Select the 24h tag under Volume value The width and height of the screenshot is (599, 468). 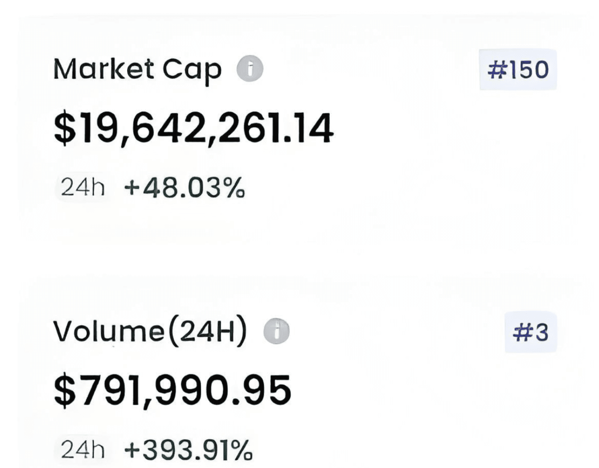pyautogui.click(x=83, y=450)
